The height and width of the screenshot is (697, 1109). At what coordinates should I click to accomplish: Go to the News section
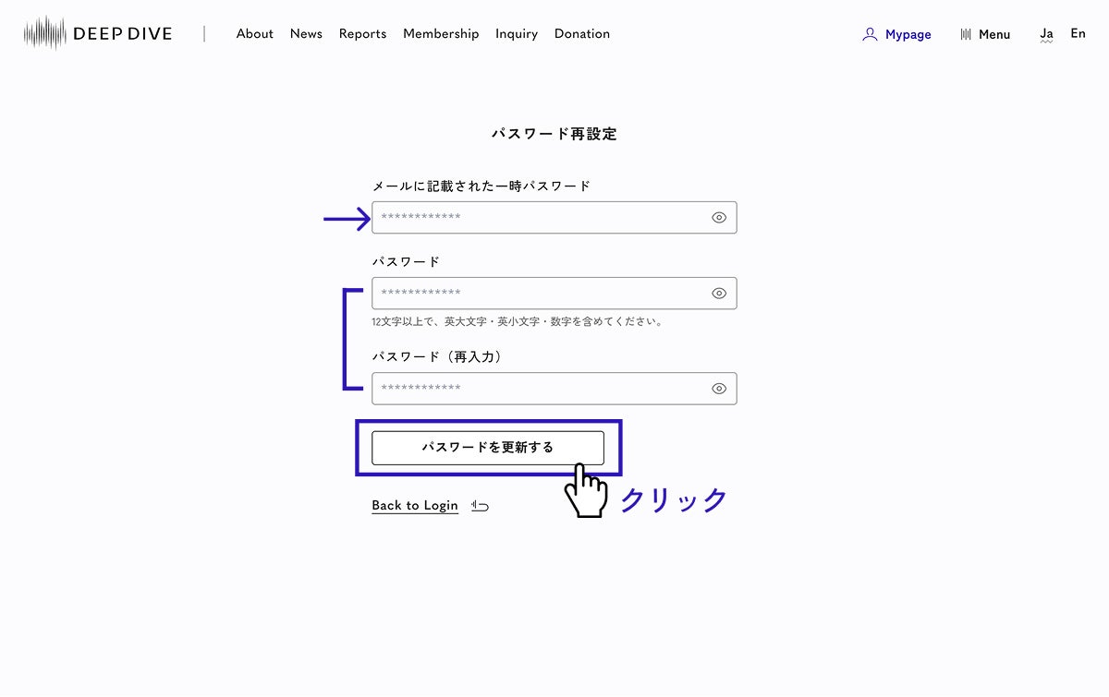coord(306,33)
